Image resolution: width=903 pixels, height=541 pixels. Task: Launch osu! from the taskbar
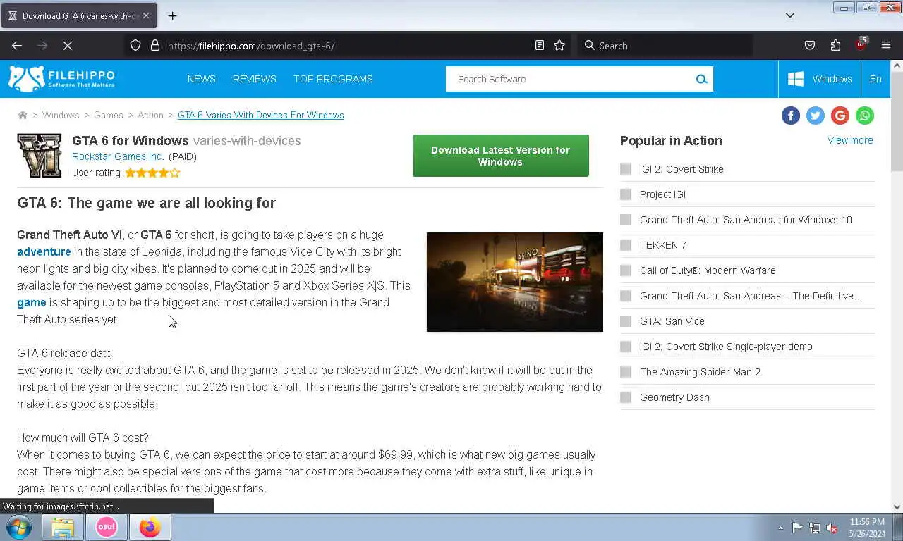click(107, 527)
